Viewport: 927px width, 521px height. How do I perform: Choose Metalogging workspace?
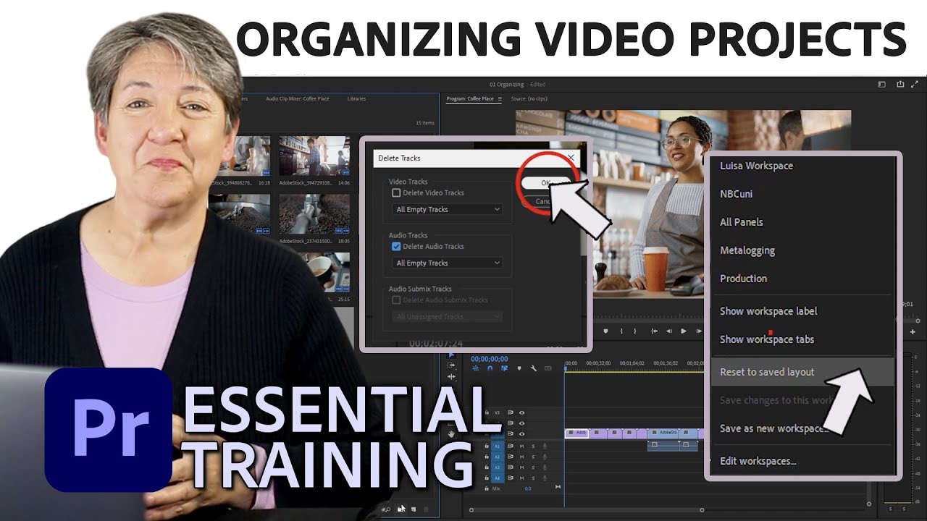click(747, 250)
